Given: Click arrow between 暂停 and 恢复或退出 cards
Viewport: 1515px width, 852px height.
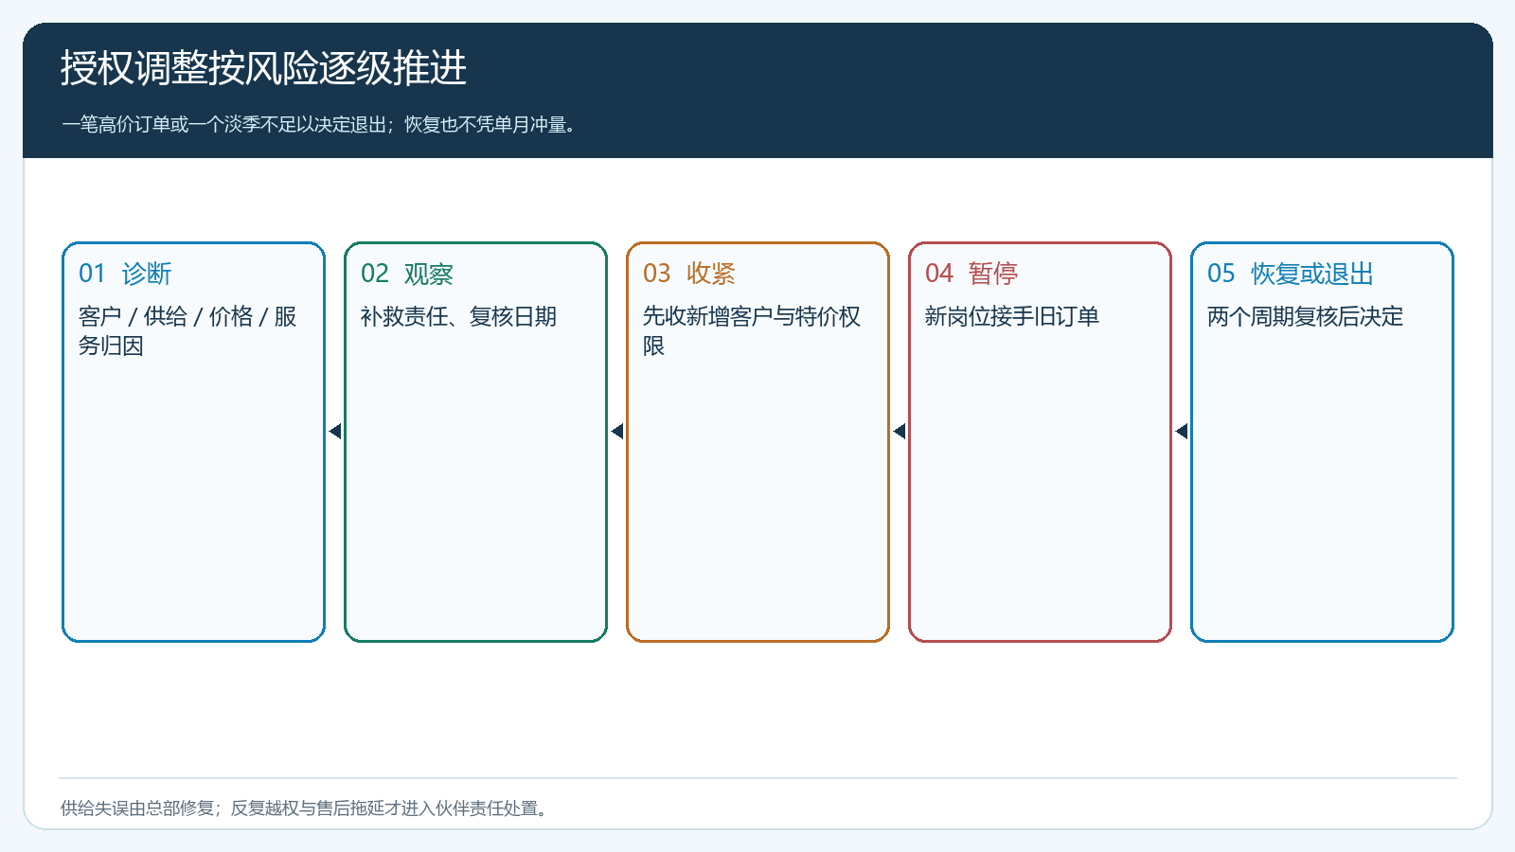Looking at the screenshot, I should tap(1182, 432).
